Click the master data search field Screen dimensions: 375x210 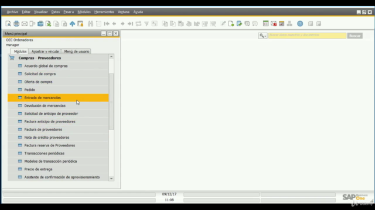click(x=307, y=36)
